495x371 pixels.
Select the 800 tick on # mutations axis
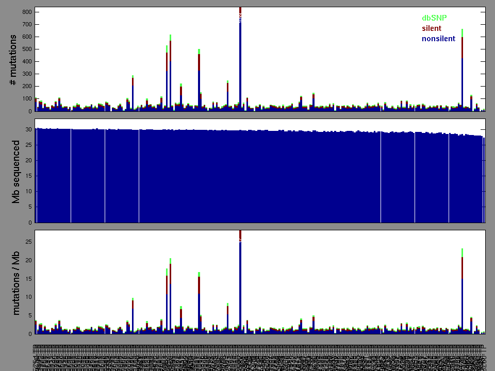point(26,12)
